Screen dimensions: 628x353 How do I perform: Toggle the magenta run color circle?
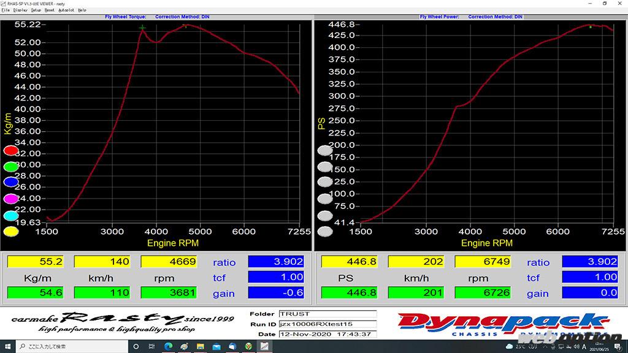pyautogui.click(x=11, y=199)
